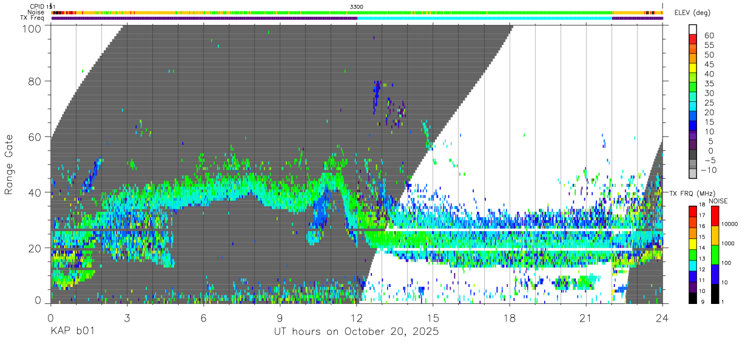Click the KAP b01 radar beam label
Screen dimensions: 745x344
pyautogui.click(x=73, y=332)
